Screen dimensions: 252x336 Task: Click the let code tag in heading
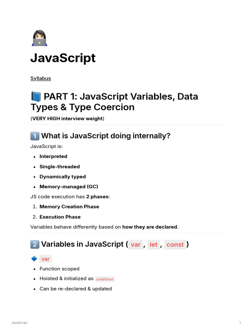[x=154, y=244]
